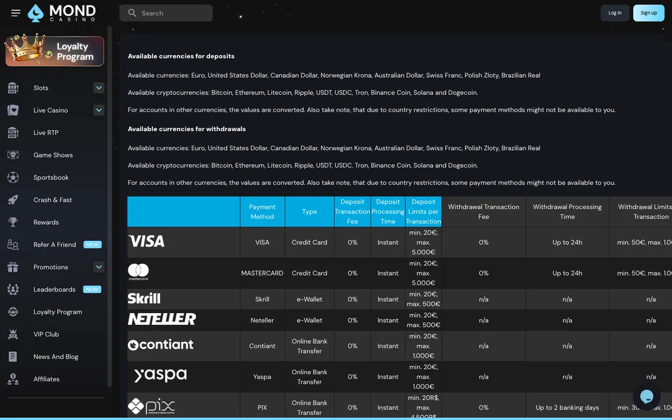Click 'Up to 2 banking days' cell

(567, 408)
